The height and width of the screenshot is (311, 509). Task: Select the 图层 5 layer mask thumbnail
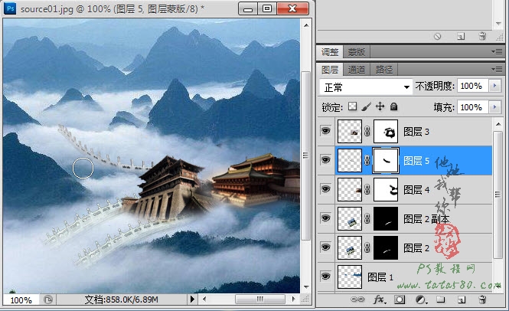click(x=386, y=161)
